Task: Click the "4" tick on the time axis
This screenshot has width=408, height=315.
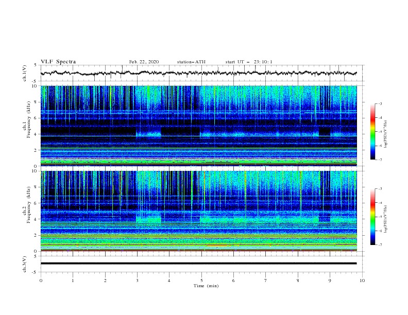Action: click(169, 281)
